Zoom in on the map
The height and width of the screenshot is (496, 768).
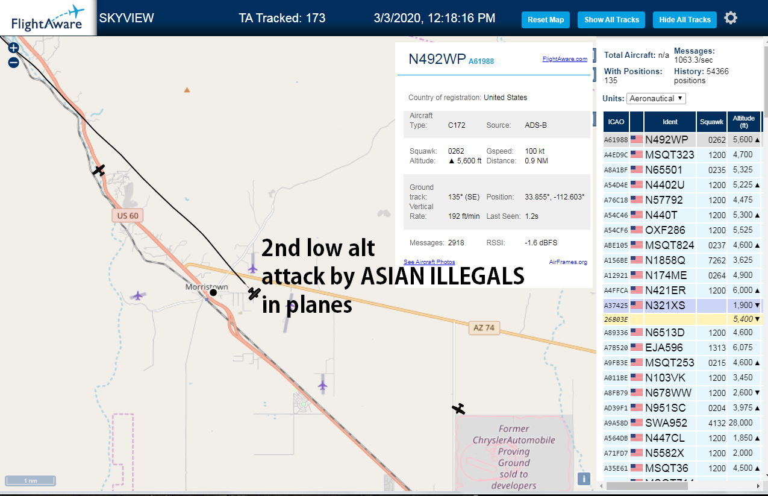13,48
